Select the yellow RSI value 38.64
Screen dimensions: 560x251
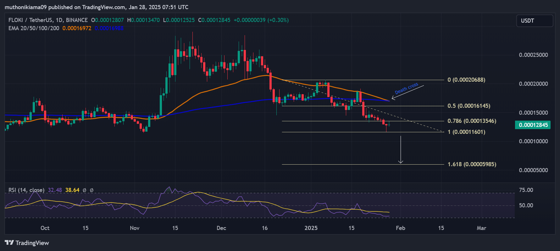[72, 190]
